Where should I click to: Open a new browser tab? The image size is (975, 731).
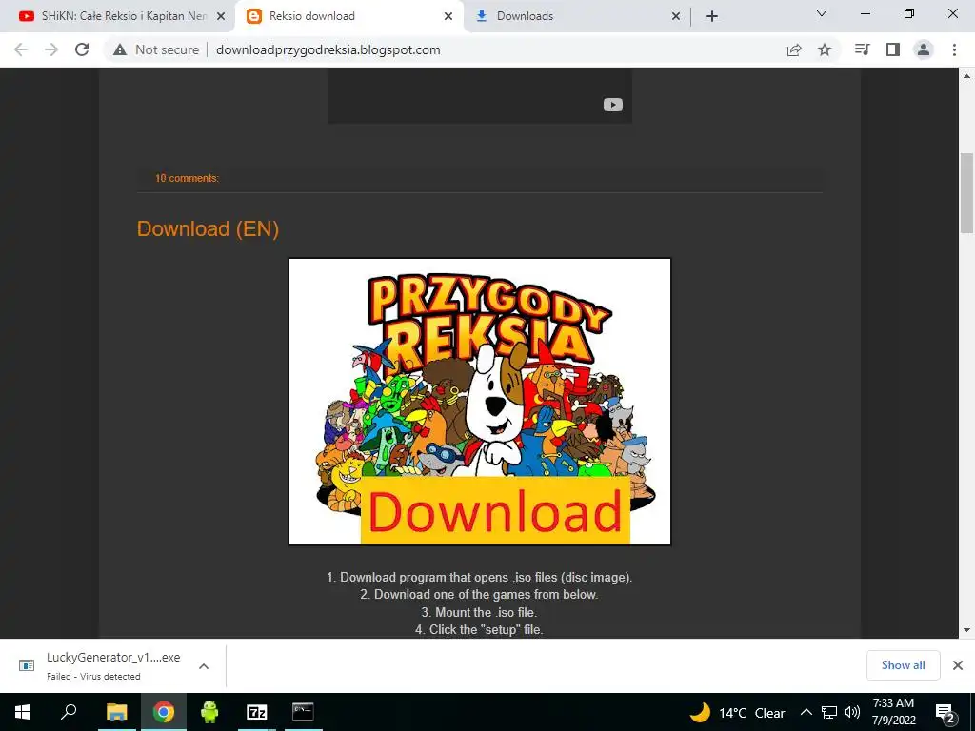(x=712, y=16)
